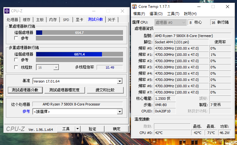Click the 測試處理器穩定度 button
This screenshot has height=145, width=237.
click(x=65, y=90)
